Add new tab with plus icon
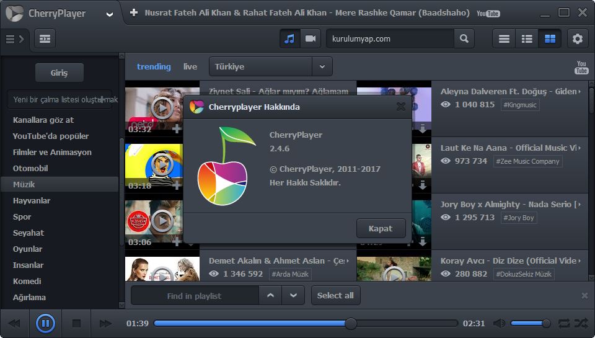 click(134, 12)
